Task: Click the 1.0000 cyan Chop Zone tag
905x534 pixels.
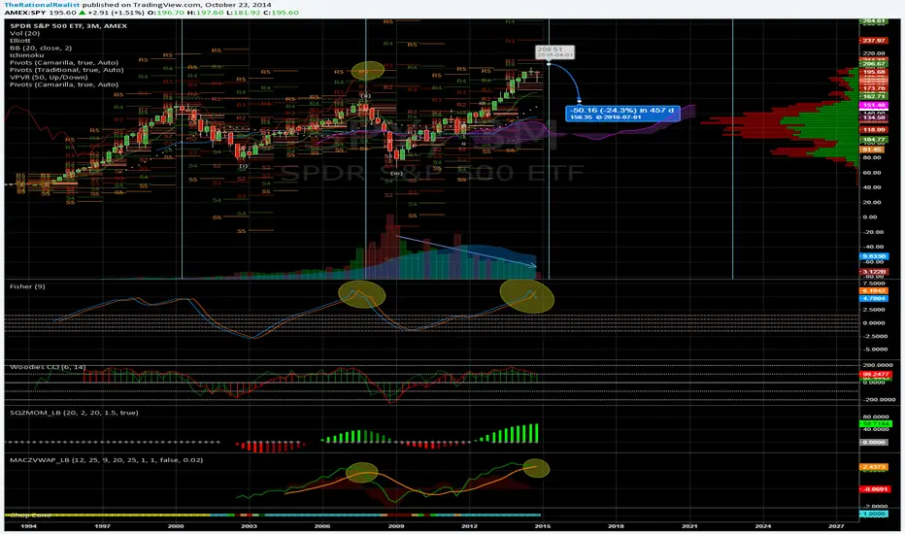Action: click(x=874, y=514)
